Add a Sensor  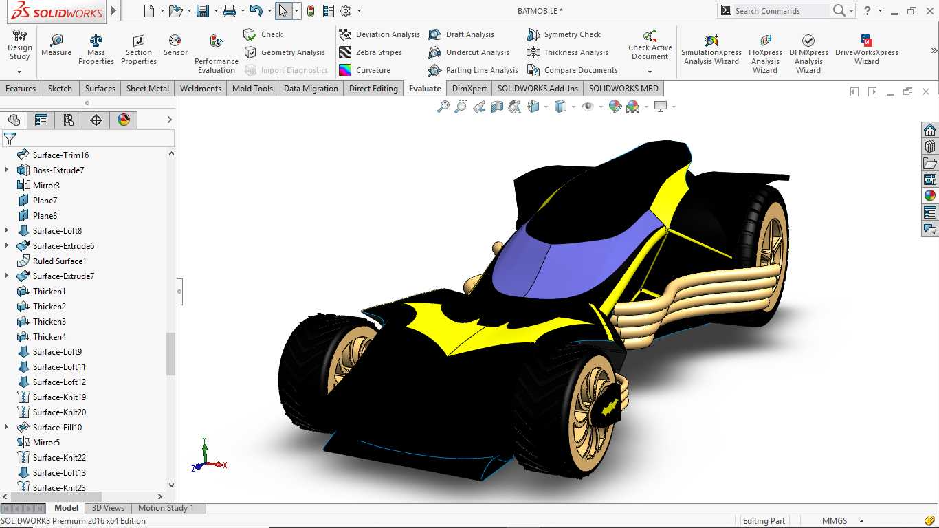[x=175, y=45]
